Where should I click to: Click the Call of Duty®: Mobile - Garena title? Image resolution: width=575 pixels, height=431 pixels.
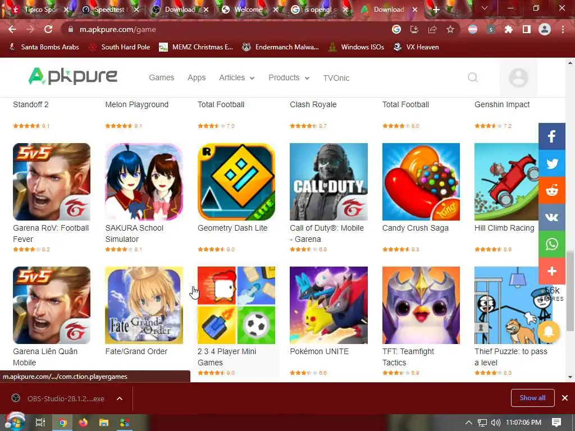click(x=327, y=233)
